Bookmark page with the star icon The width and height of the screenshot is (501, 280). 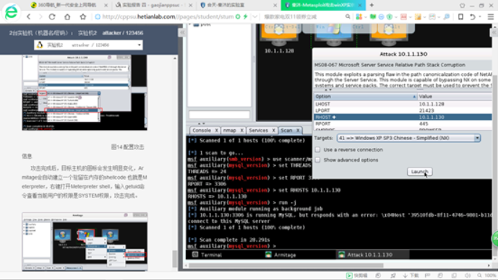click(x=82, y=17)
